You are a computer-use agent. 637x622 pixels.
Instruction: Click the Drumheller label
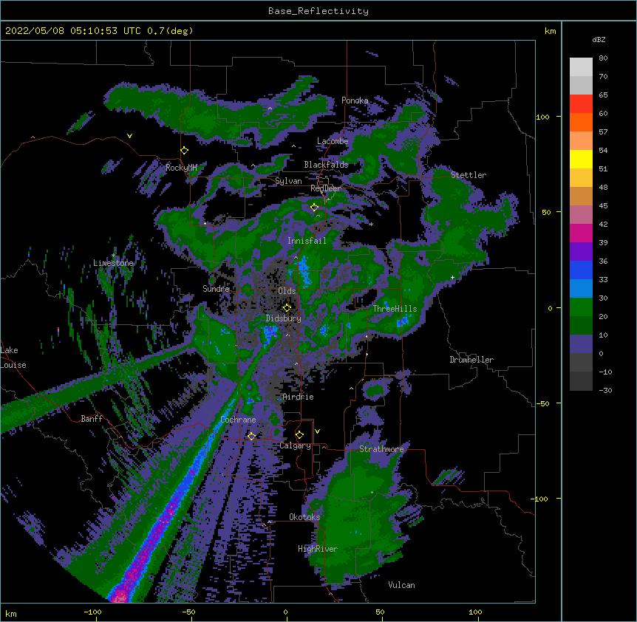click(x=471, y=360)
